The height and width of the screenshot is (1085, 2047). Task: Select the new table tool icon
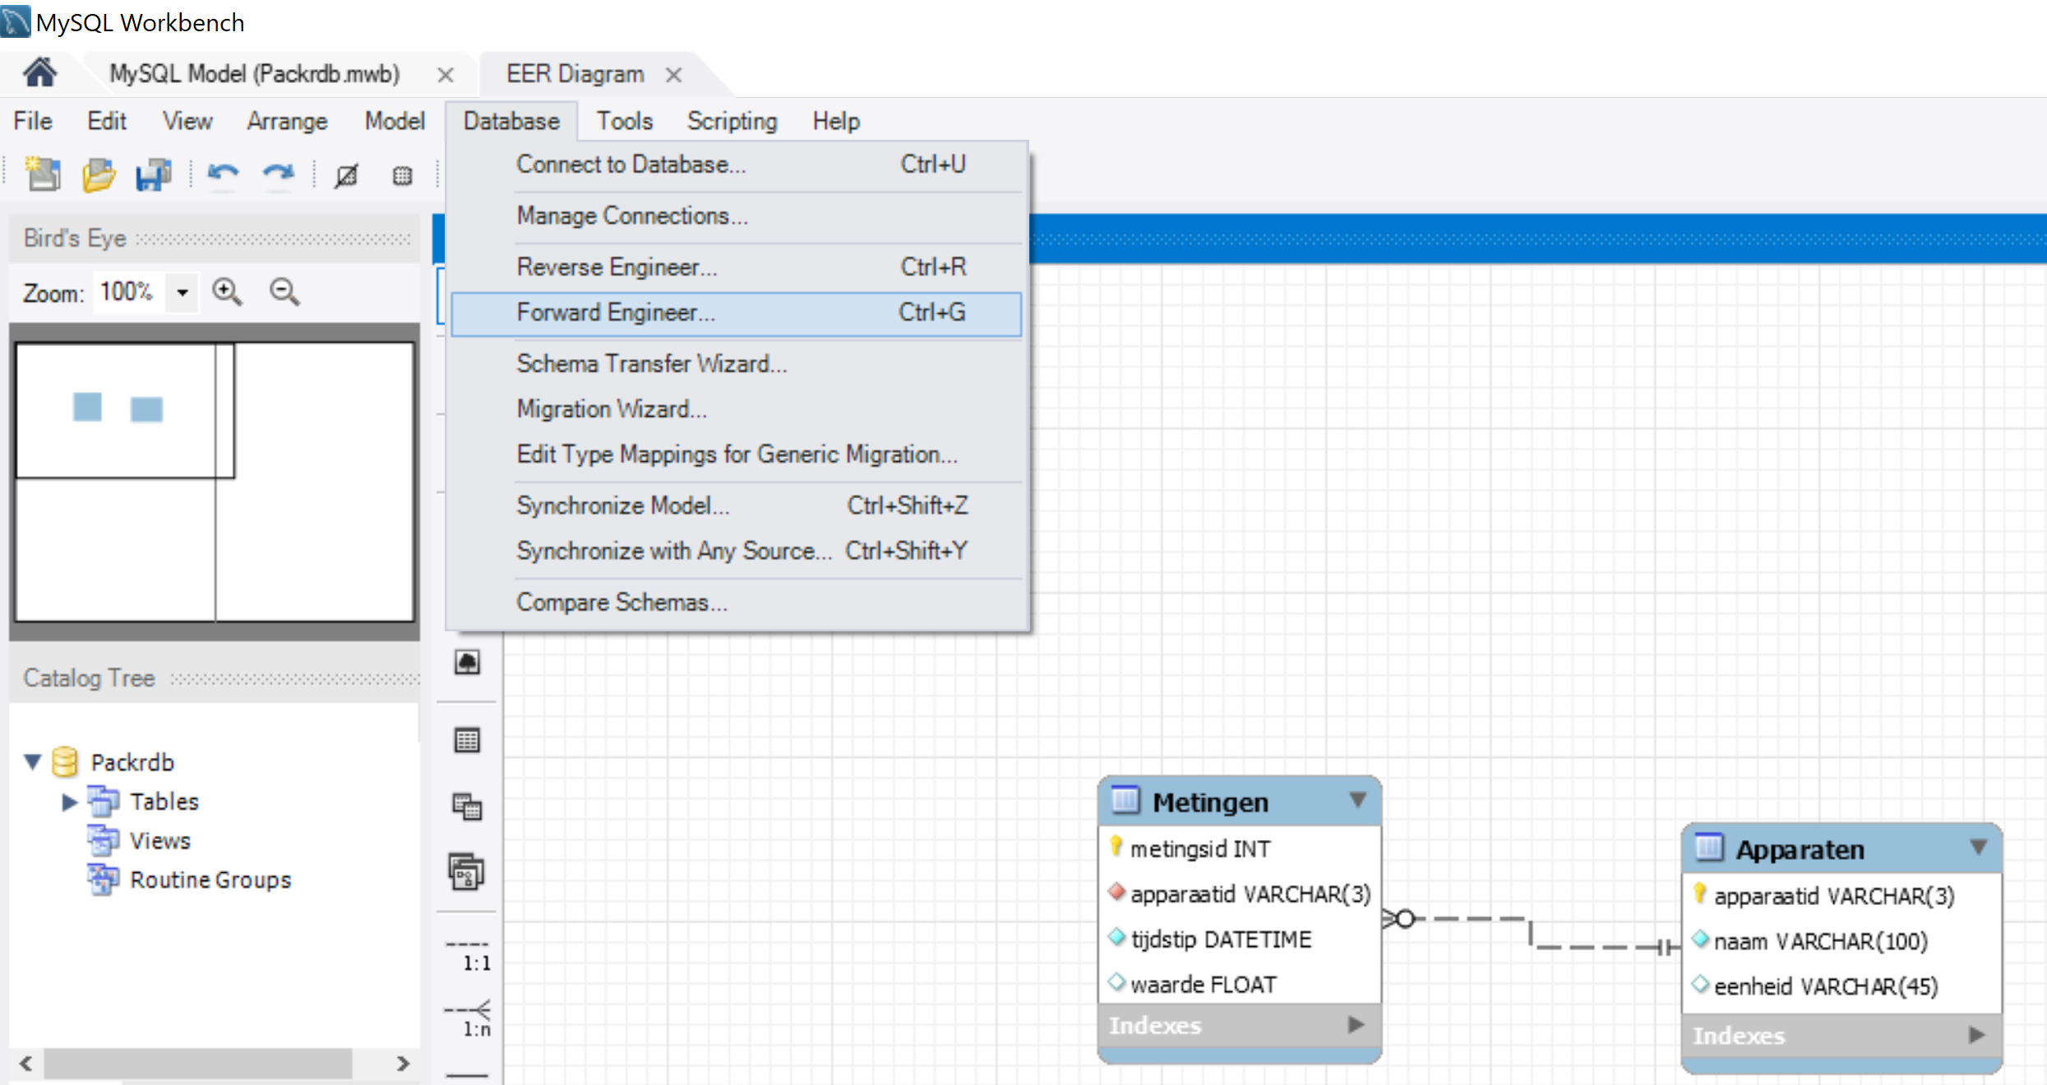(467, 740)
